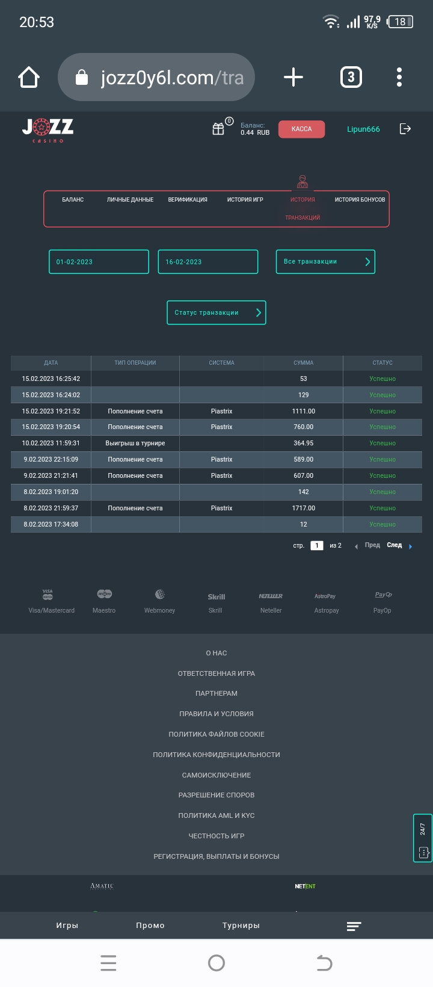Click the Neteller payment logo
Image resolution: width=433 pixels, height=987 pixels.
(271, 596)
